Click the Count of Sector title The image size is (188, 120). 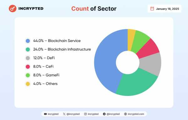pos(94,9)
